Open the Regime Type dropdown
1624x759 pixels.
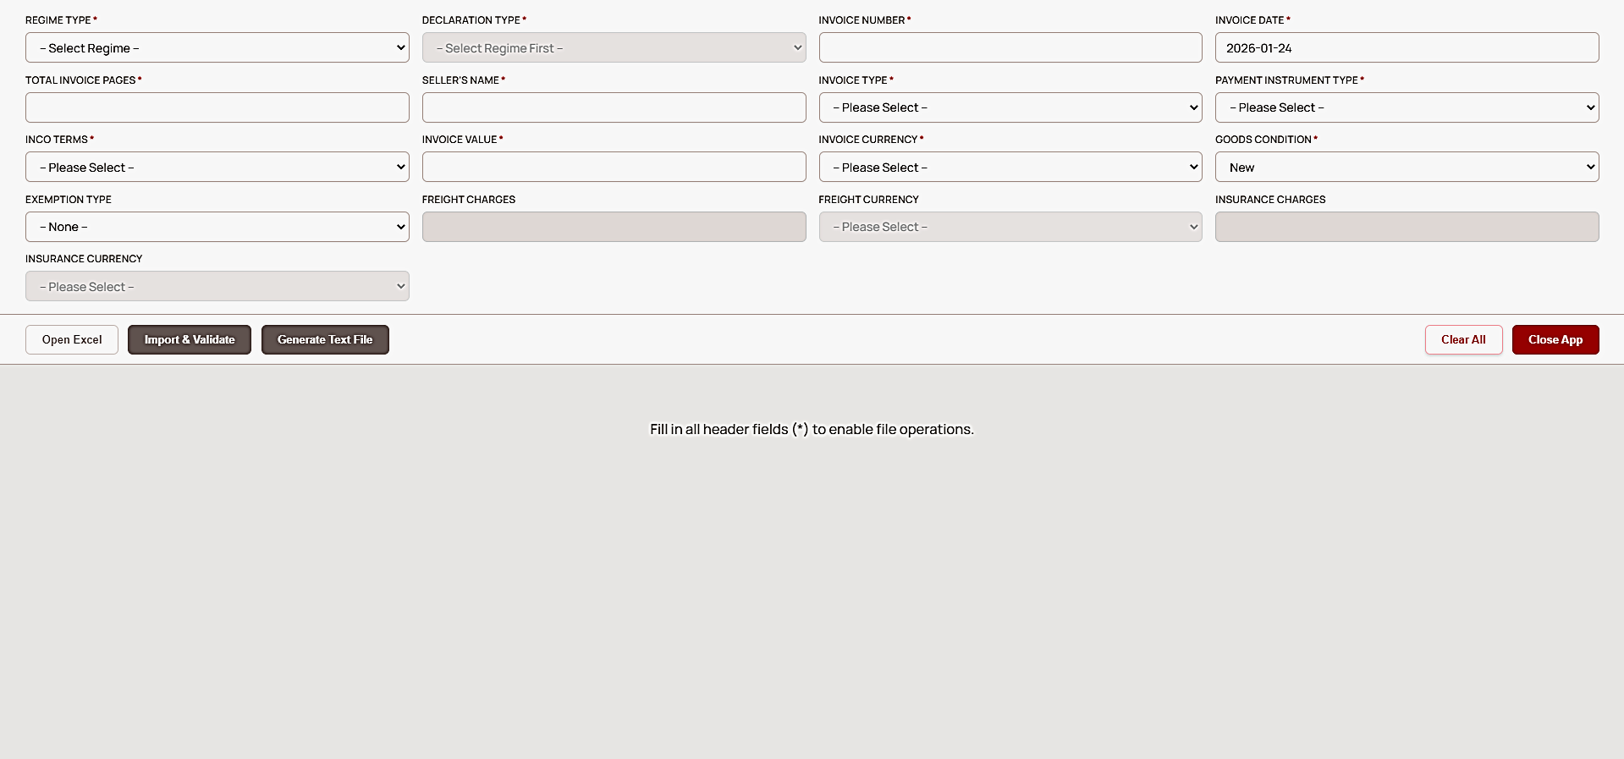coord(217,47)
